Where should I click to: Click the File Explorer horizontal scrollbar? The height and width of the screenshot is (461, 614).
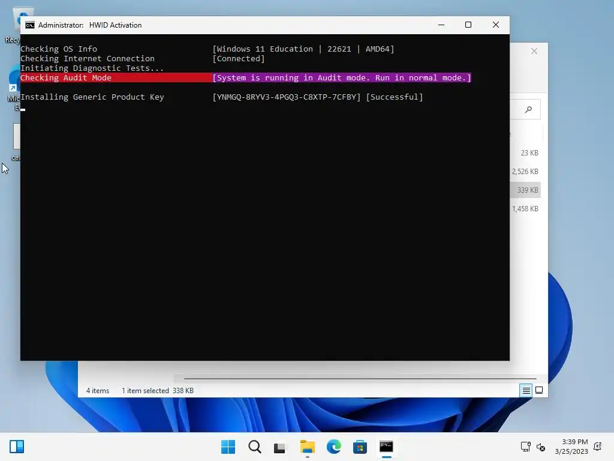pos(360,379)
